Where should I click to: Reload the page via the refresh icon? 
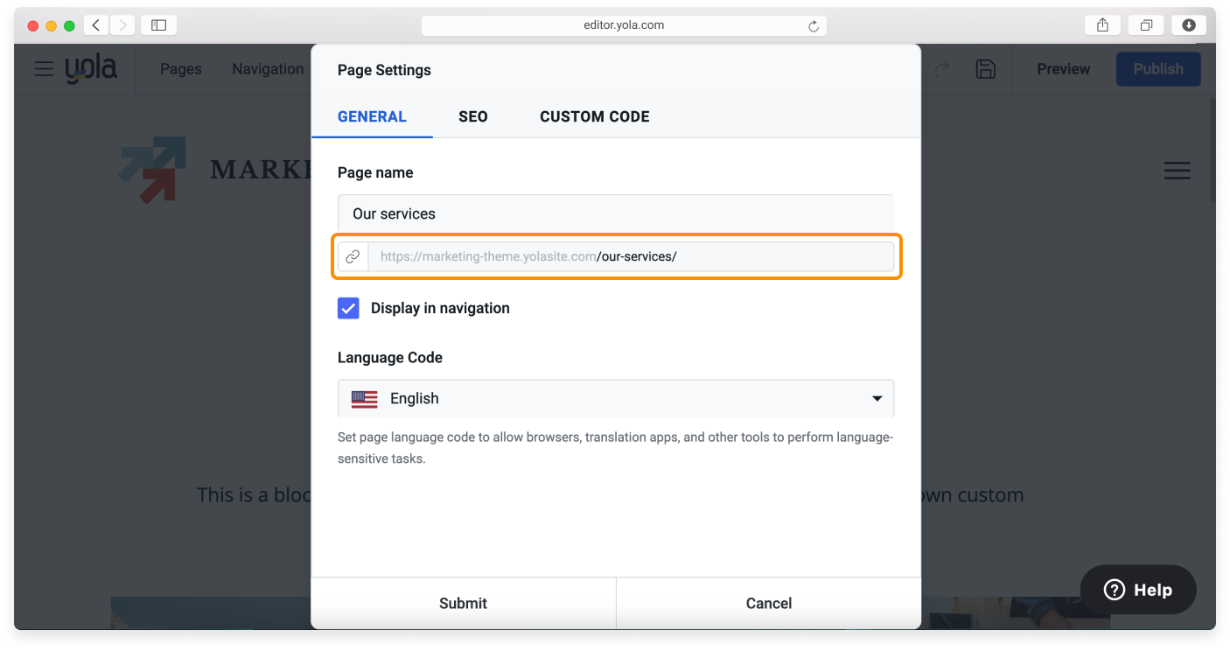point(813,24)
